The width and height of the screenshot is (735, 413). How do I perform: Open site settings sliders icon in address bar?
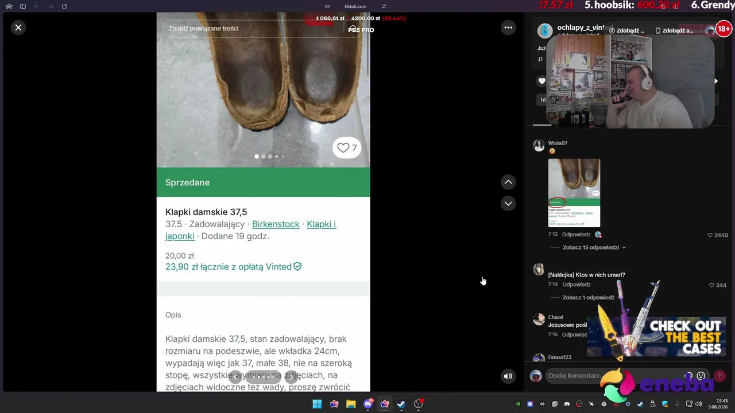[x=384, y=6]
